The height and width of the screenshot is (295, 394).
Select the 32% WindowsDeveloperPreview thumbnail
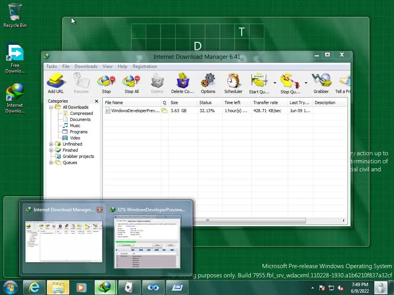pyautogui.click(x=147, y=242)
